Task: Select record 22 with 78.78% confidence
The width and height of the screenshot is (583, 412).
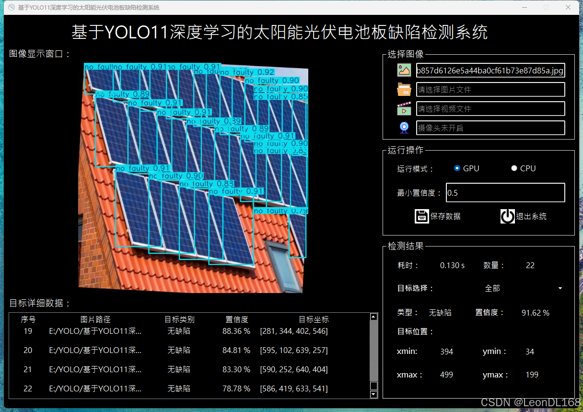Action: coord(192,388)
